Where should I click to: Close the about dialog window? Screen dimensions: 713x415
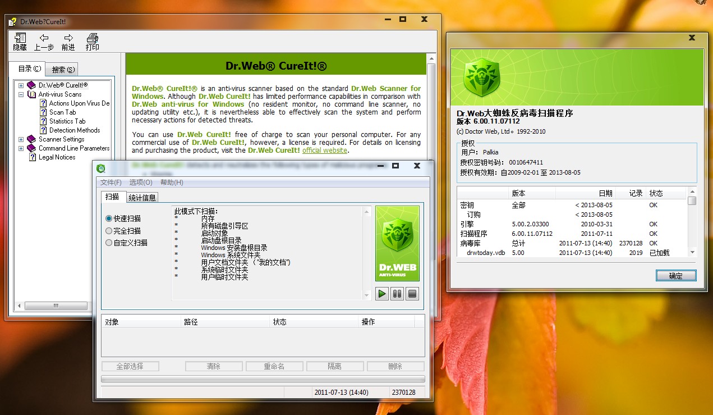click(692, 38)
